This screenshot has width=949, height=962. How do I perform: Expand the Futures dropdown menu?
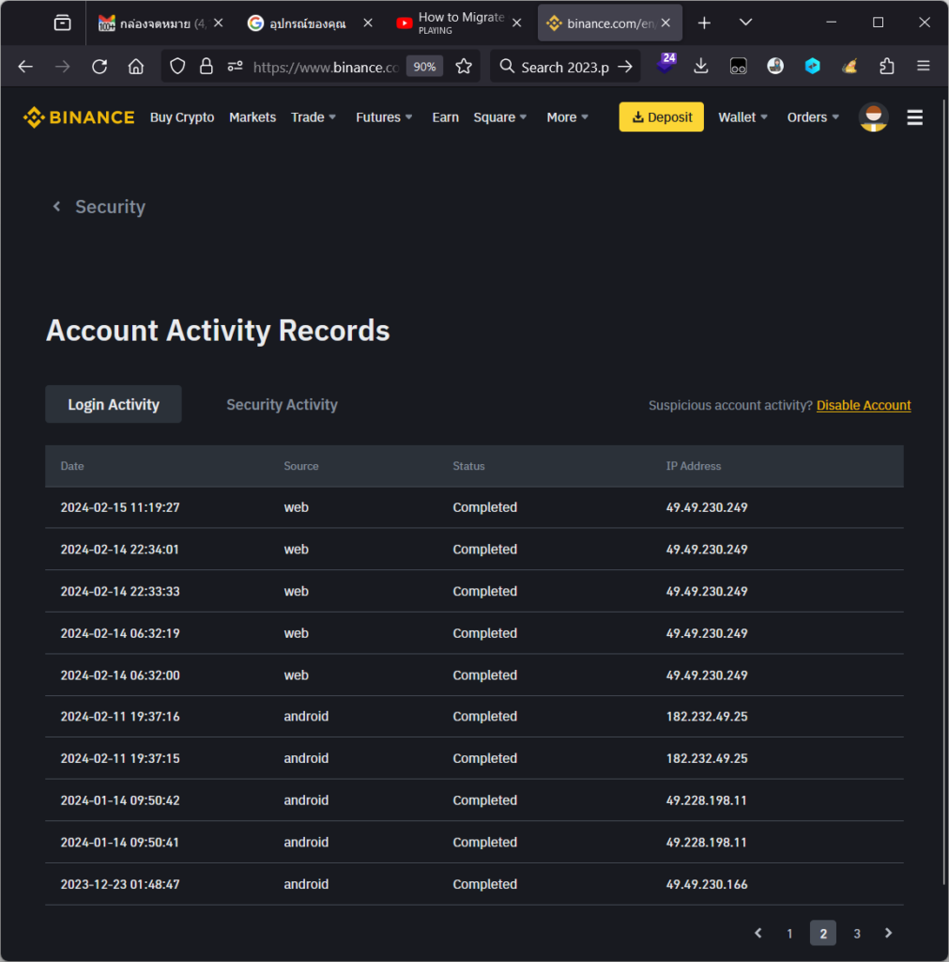tap(384, 117)
